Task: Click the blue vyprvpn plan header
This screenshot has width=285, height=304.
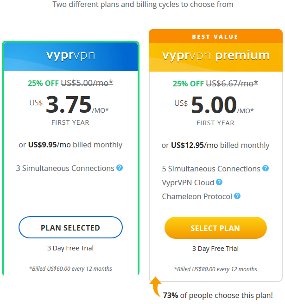Action: (70, 57)
